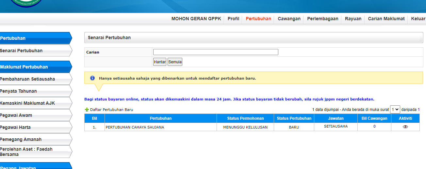Click the Carian search text field
This screenshot has width=426, height=169.
[x=216, y=52]
